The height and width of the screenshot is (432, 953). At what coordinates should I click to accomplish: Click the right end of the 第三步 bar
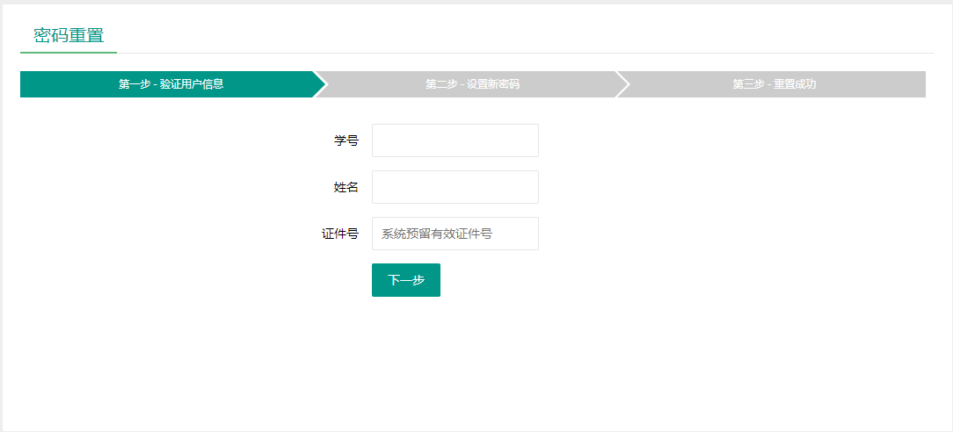click(914, 84)
